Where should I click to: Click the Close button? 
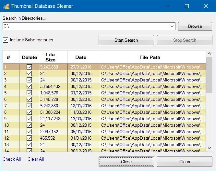tap(126, 162)
